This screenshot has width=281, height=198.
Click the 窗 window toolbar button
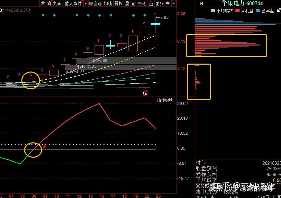pyautogui.click(x=134, y=3)
